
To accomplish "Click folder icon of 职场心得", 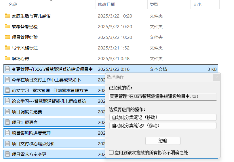I will [7, 58].
